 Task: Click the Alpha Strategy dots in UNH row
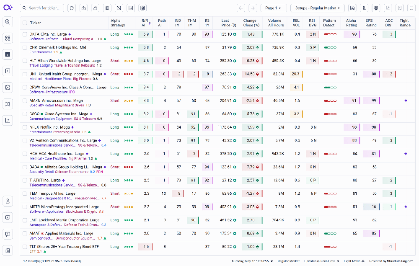point(128,74)
